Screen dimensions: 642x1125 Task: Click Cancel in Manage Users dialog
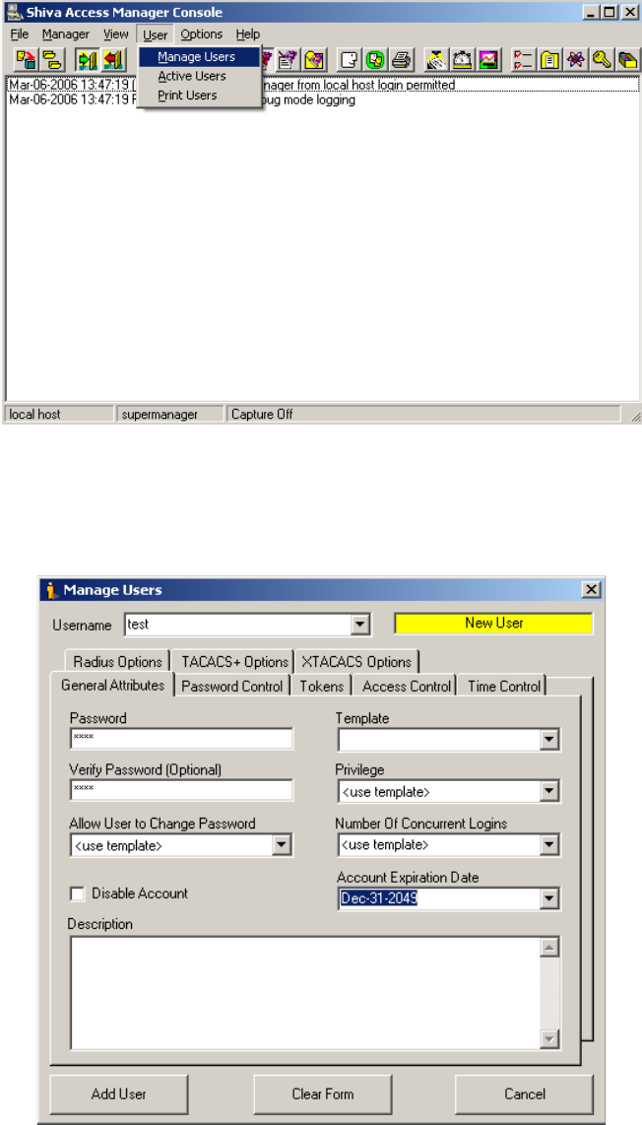[525, 1094]
